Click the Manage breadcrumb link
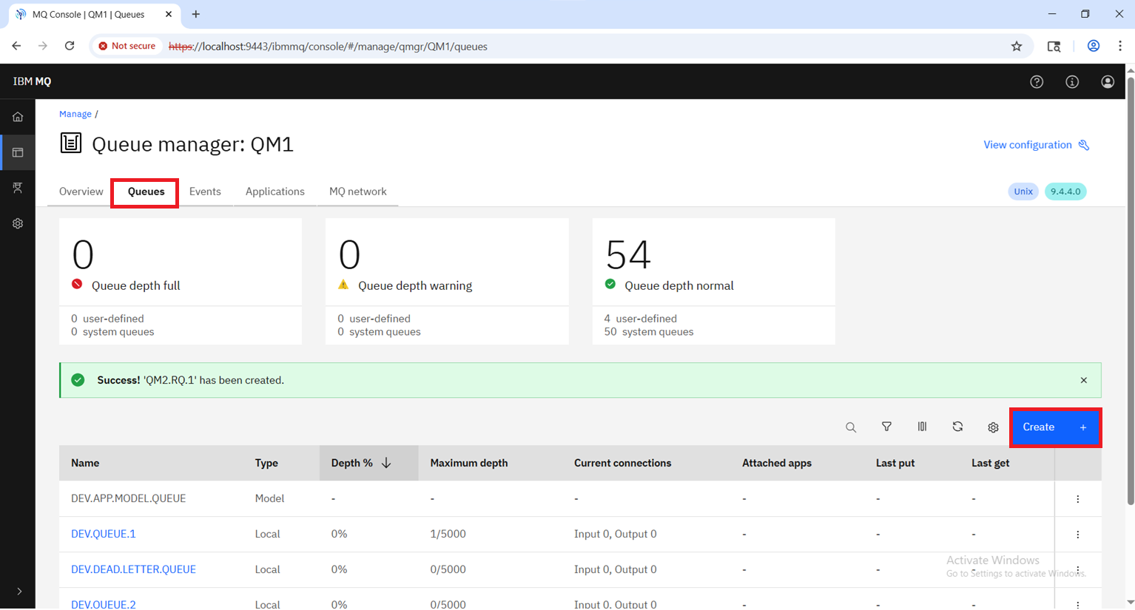 [75, 114]
